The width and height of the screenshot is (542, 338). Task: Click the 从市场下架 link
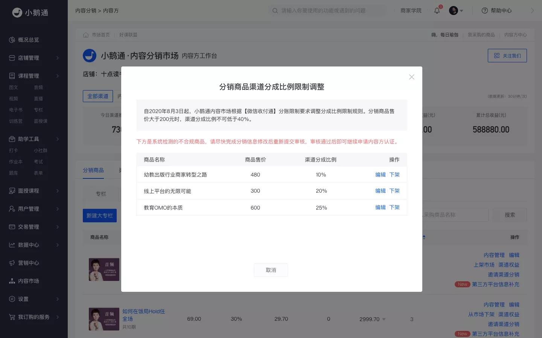[x=481, y=314]
